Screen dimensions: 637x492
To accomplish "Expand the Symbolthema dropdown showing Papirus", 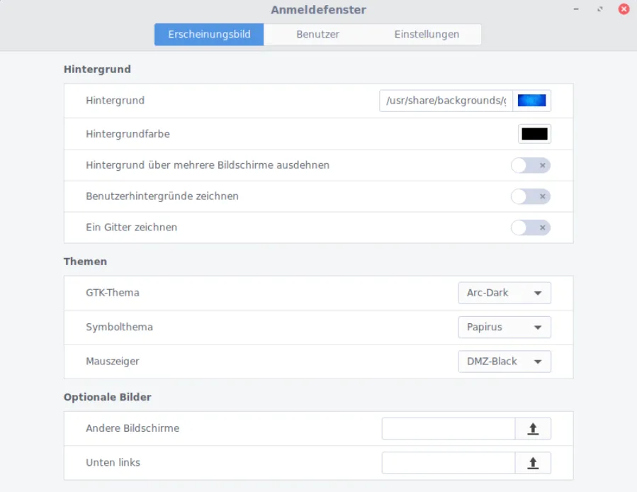I will [x=504, y=328].
